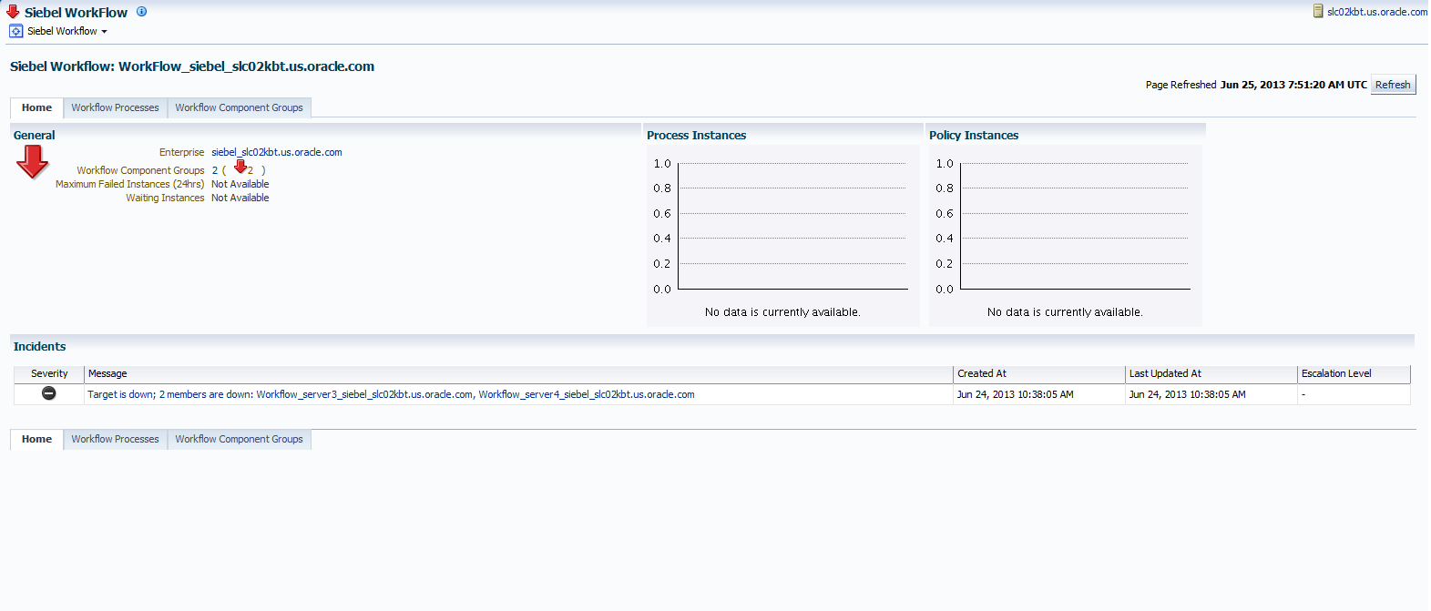Viewport: 1431px width, 611px height.
Task: Switch to the top Workflow Processes tab
Action: 115,107
